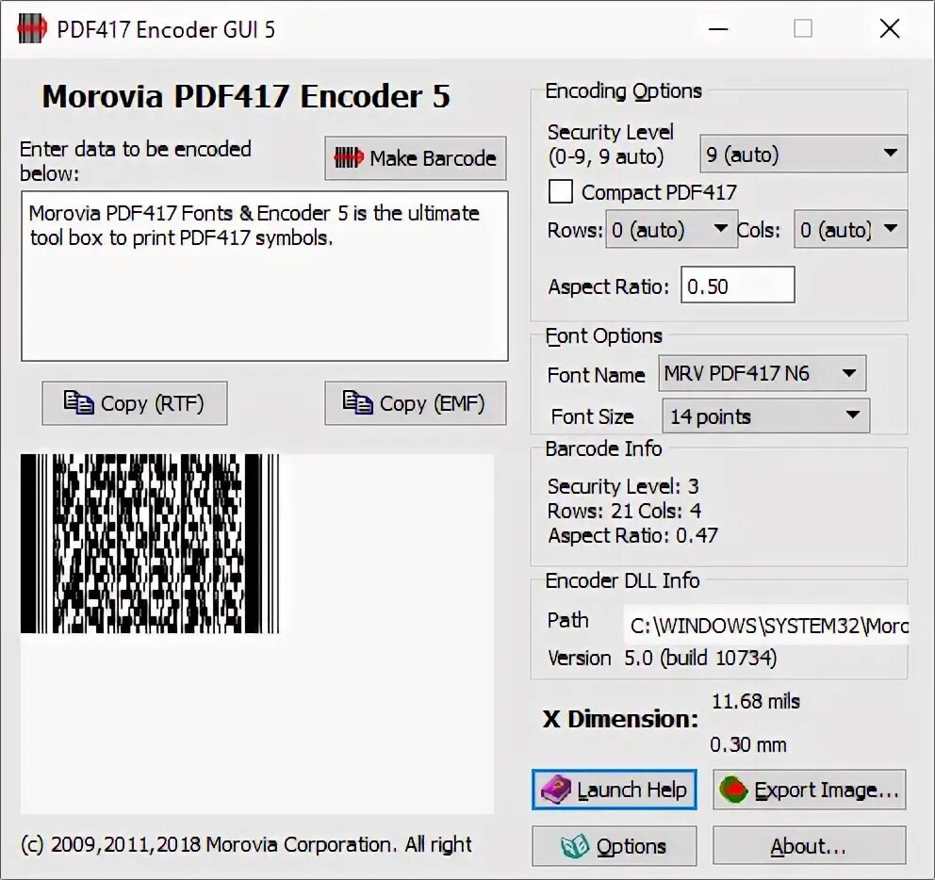Open the Font Name dropdown
This screenshot has width=935, height=880.
point(763,374)
